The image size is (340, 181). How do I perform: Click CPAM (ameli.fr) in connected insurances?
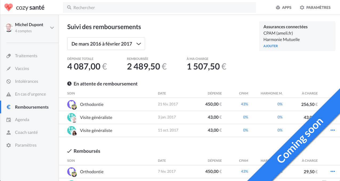(x=278, y=33)
